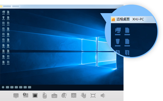Open the numbered display selector icon
The image size is (163, 101).
pos(26,95)
